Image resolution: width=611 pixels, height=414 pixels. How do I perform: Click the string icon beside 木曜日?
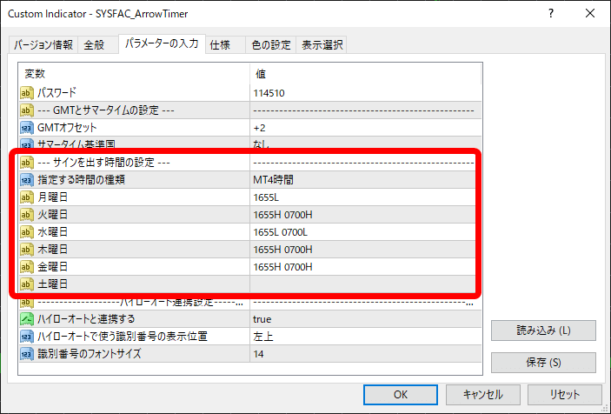[27, 249]
